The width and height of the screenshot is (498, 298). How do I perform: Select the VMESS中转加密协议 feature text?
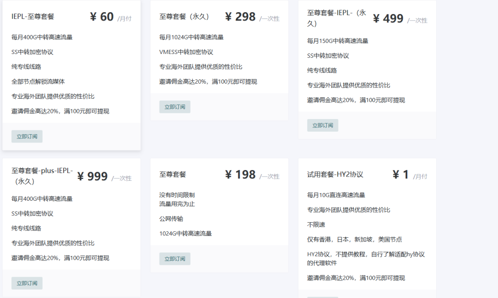click(x=186, y=52)
